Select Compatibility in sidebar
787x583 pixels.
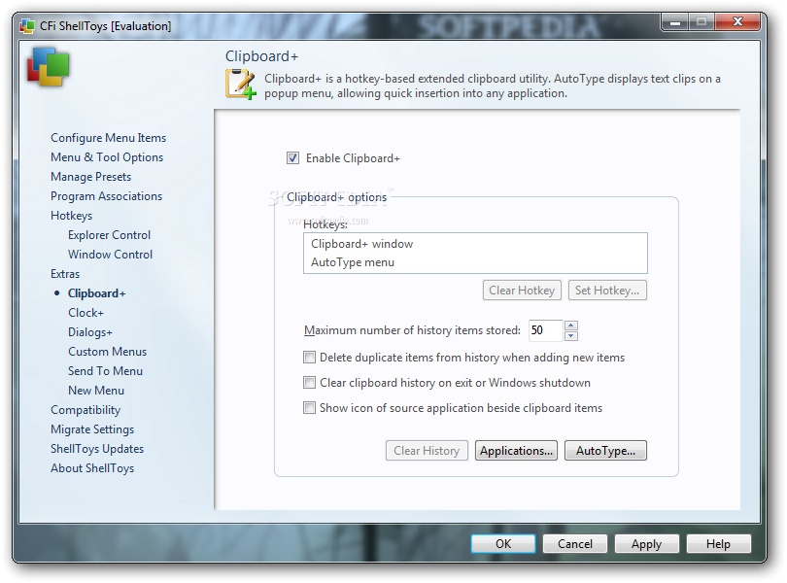(x=86, y=410)
